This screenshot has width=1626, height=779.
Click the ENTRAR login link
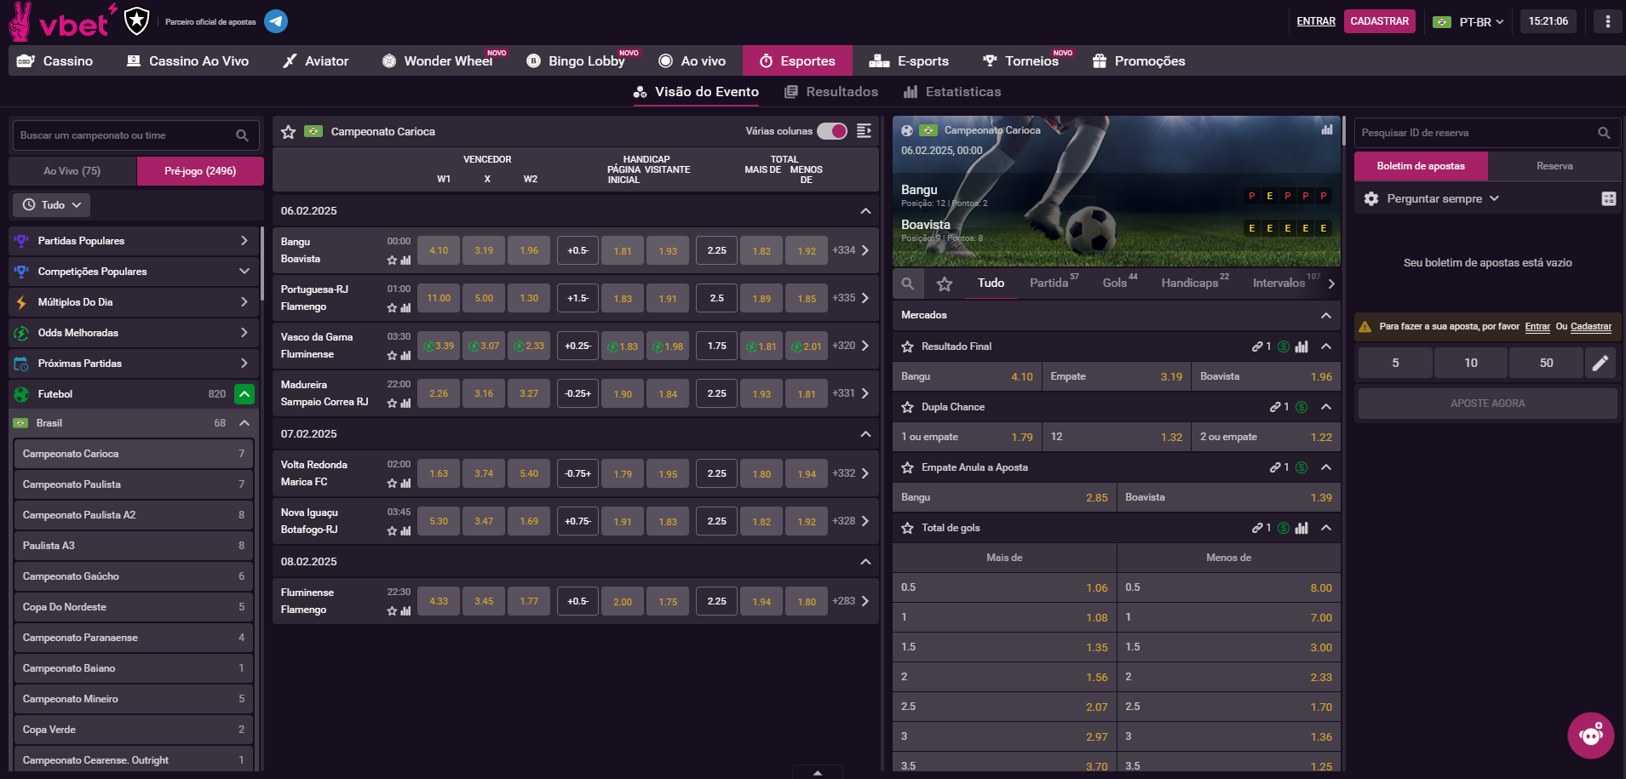point(1315,21)
